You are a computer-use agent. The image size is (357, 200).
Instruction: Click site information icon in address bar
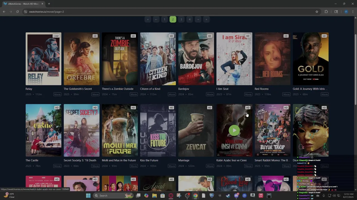[25, 12]
